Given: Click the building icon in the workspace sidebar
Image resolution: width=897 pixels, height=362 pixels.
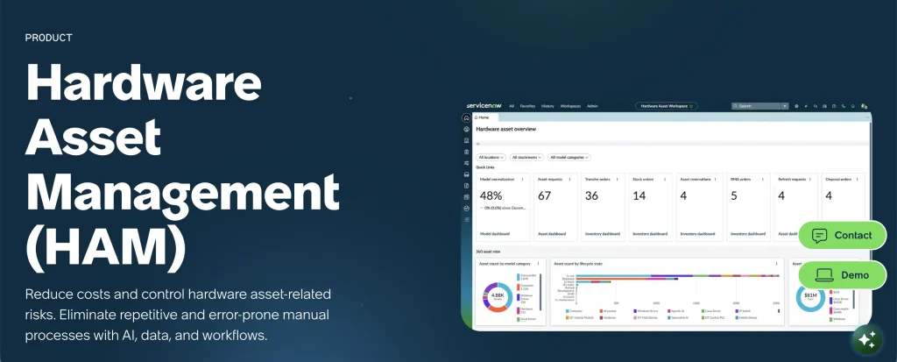Looking at the screenshot, I should (467, 140).
